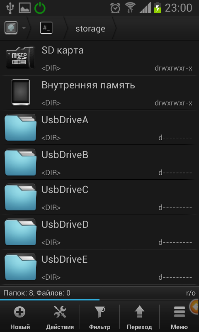Open the SD карта microSD icon
The width and height of the screenshot is (199, 332).
point(20,58)
